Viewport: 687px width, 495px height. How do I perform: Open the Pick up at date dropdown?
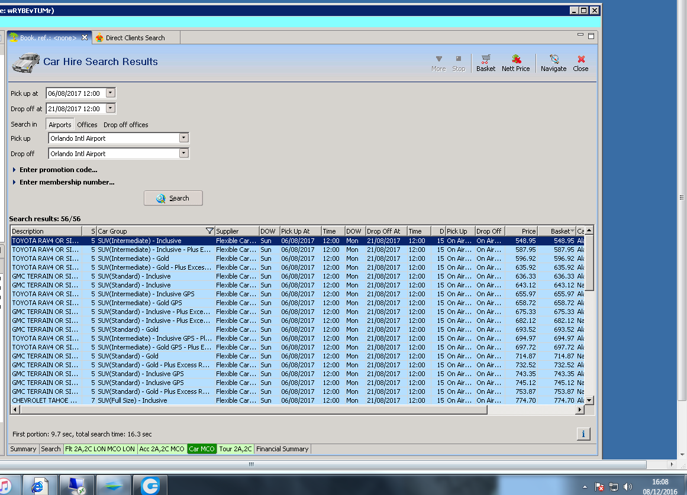click(111, 93)
